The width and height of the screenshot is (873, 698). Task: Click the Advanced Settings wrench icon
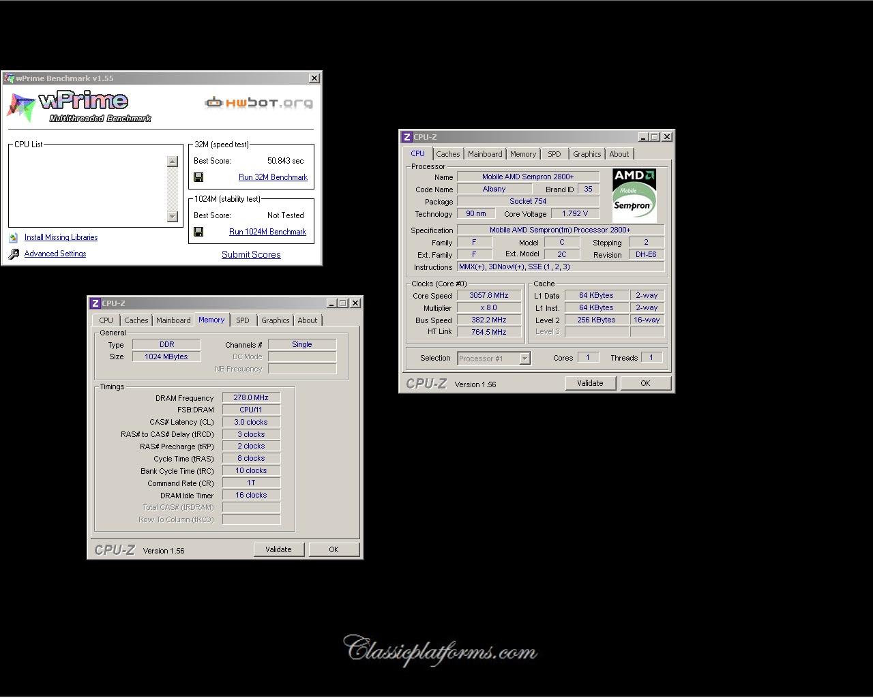pyautogui.click(x=14, y=254)
